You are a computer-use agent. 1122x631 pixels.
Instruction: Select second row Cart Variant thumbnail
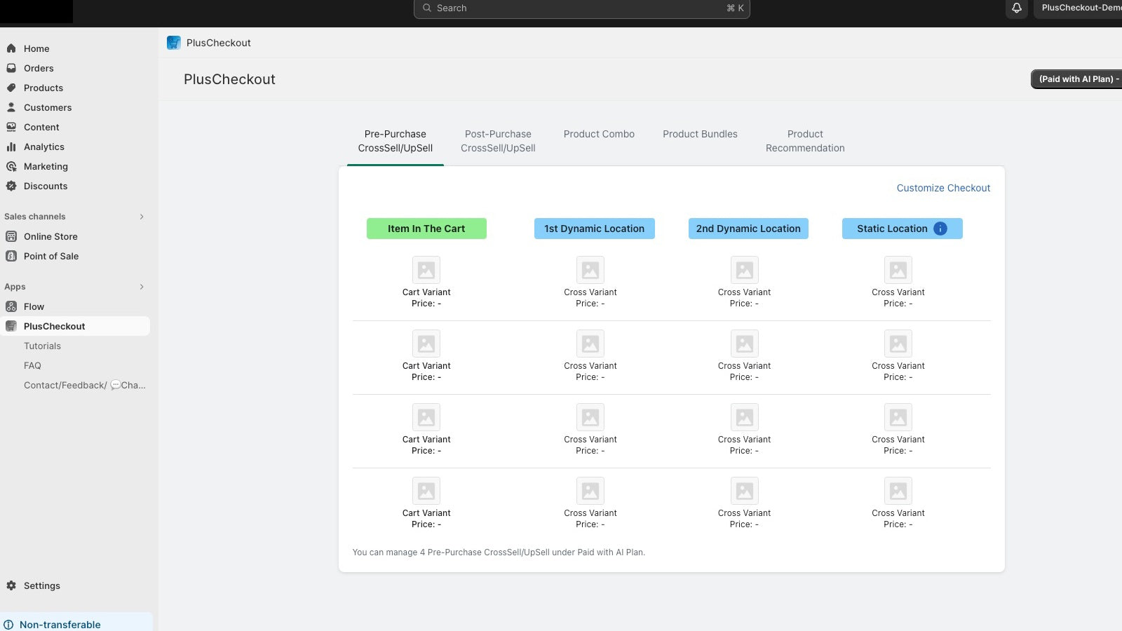click(426, 344)
